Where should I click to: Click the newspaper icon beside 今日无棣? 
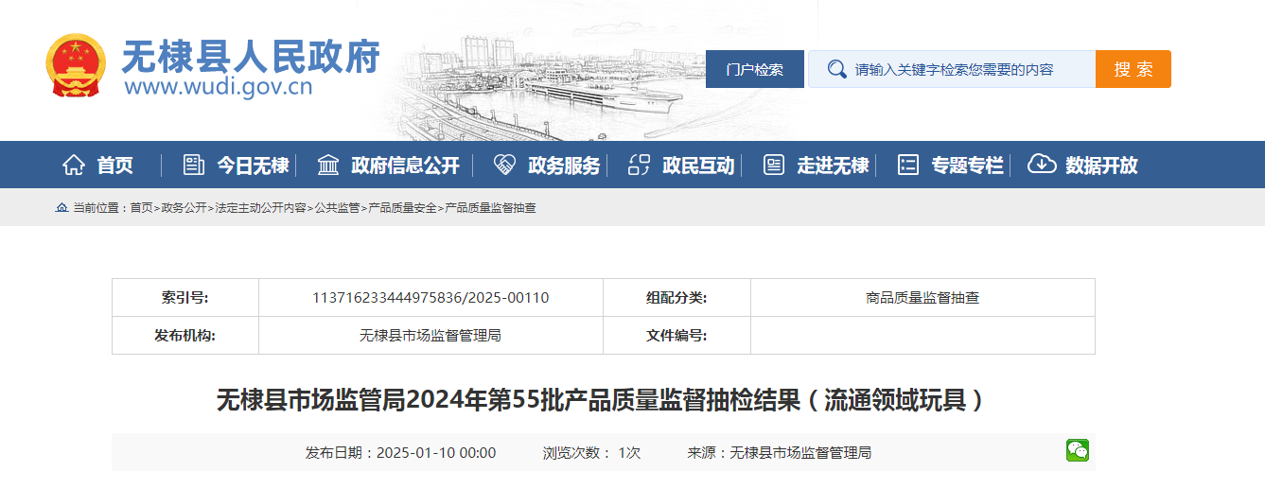tap(193, 165)
